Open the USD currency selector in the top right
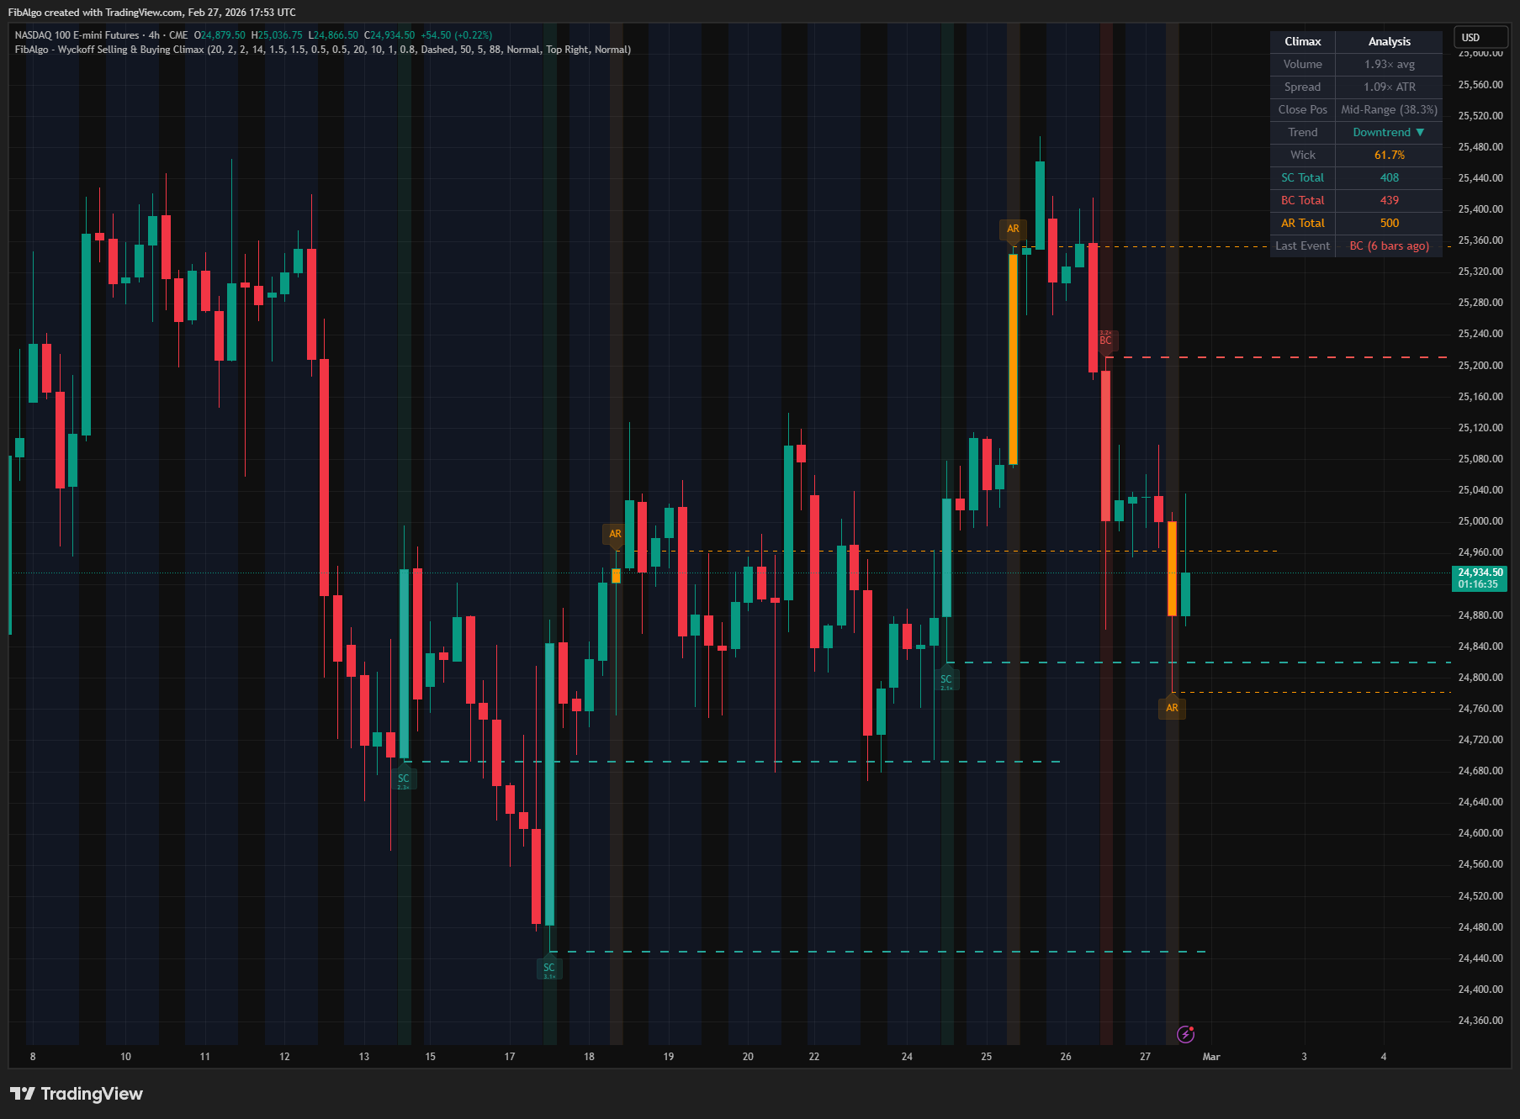Viewport: 1520px width, 1119px height. pyautogui.click(x=1480, y=37)
